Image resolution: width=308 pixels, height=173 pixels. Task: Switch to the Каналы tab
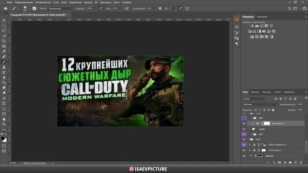click(x=255, y=92)
